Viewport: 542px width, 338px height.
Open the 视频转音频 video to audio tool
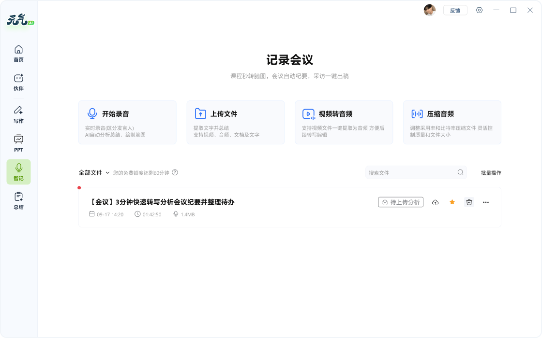344,122
